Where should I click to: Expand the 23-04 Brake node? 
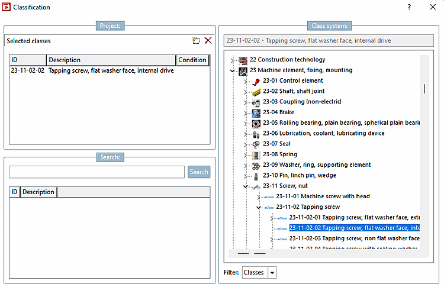click(x=246, y=113)
